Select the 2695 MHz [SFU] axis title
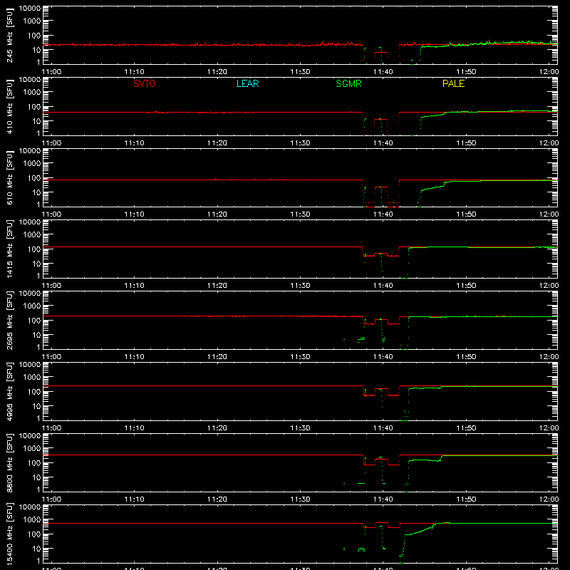Viewport: 570px width, 570px height. (x=10, y=320)
